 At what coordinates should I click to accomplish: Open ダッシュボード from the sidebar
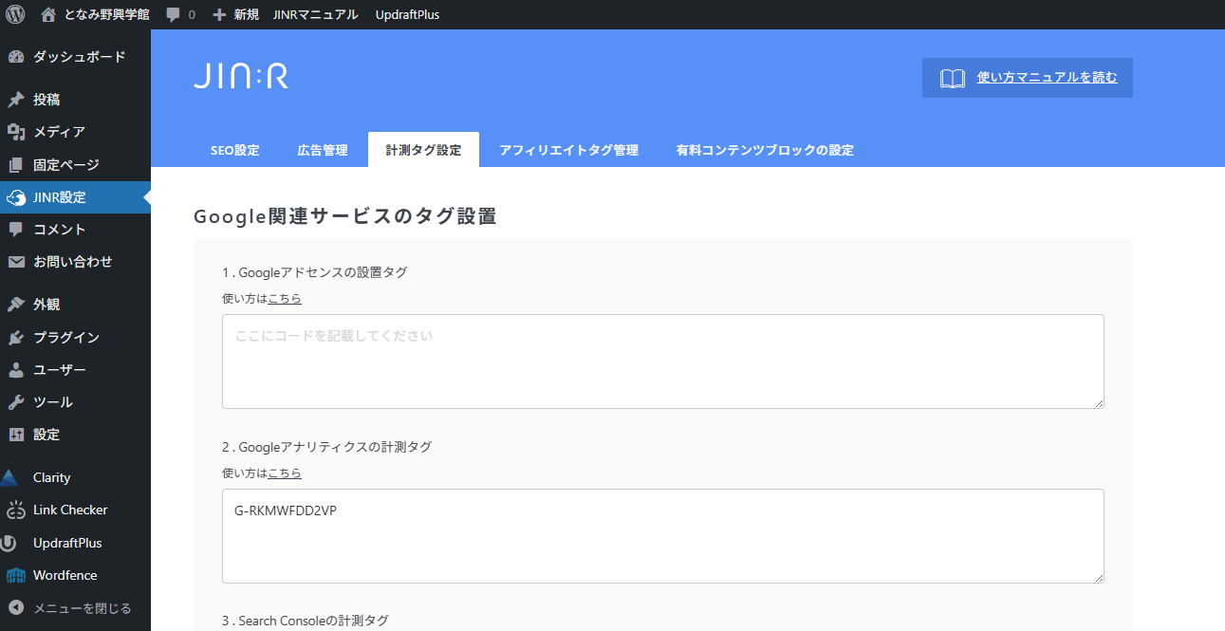point(78,57)
